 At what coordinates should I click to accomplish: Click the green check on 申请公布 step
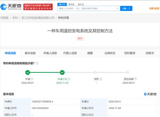coord(62,72)
